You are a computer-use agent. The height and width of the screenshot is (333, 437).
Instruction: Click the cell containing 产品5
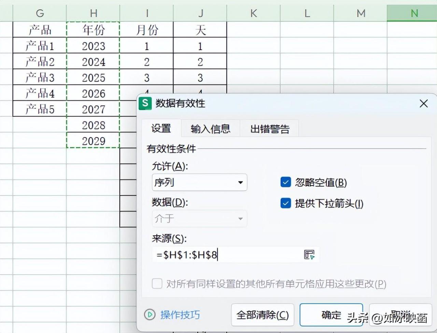pos(40,109)
